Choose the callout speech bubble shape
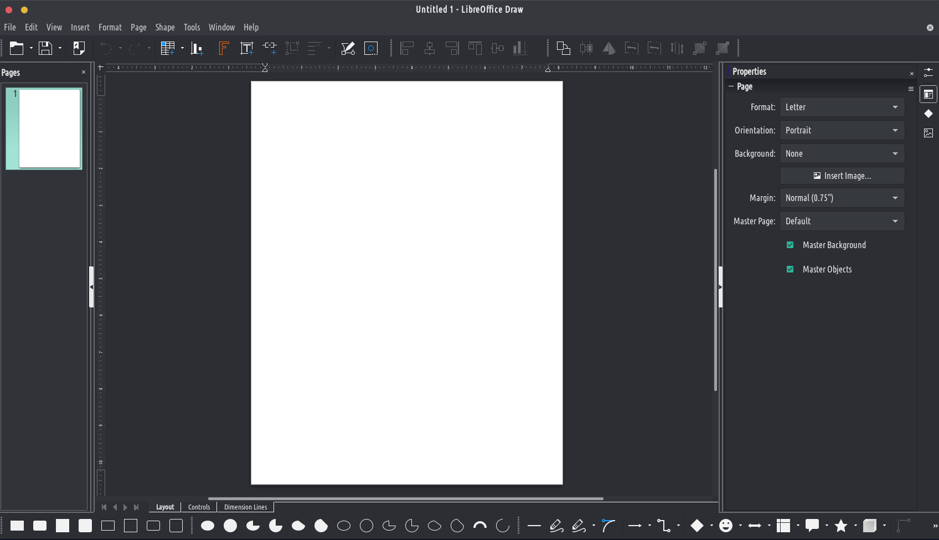 [812, 526]
